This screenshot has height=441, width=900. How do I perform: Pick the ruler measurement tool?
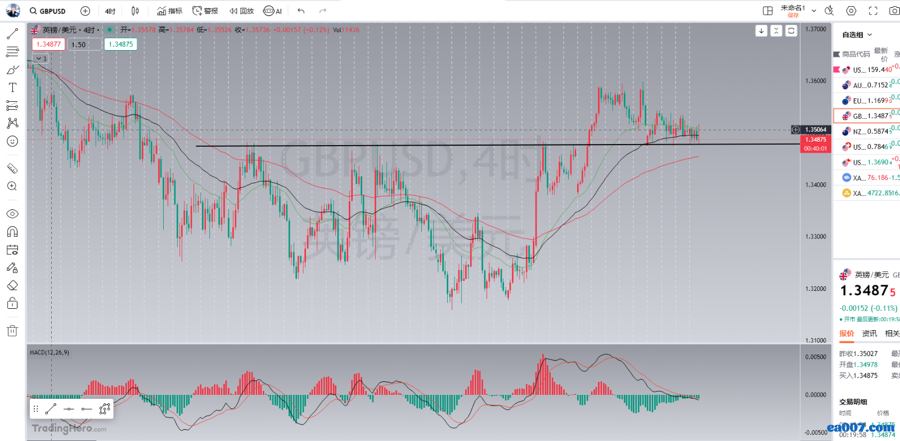tap(12, 168)
